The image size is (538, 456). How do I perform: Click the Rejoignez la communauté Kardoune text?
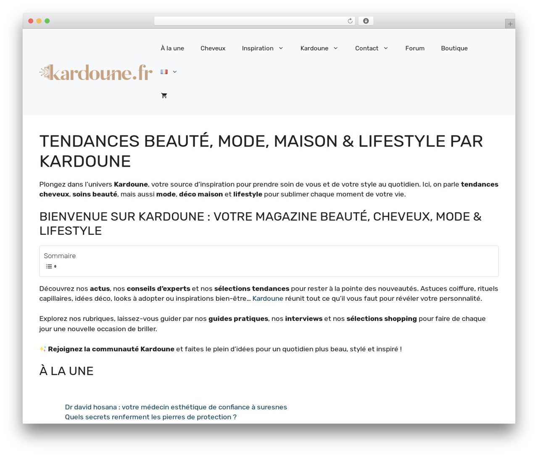(111, 349)
